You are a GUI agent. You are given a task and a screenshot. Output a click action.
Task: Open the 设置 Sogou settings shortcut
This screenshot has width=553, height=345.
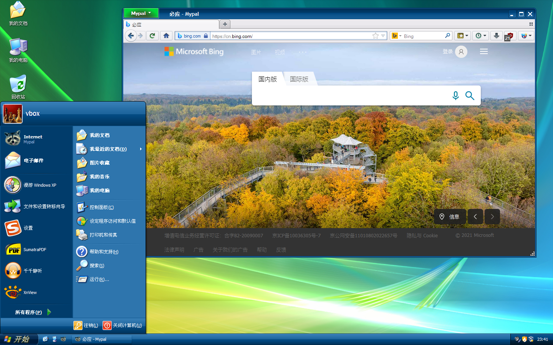tap(36, 228)
